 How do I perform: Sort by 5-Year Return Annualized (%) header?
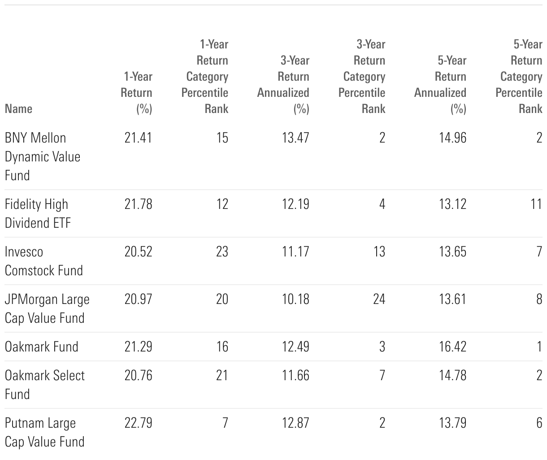coord(441,84)
